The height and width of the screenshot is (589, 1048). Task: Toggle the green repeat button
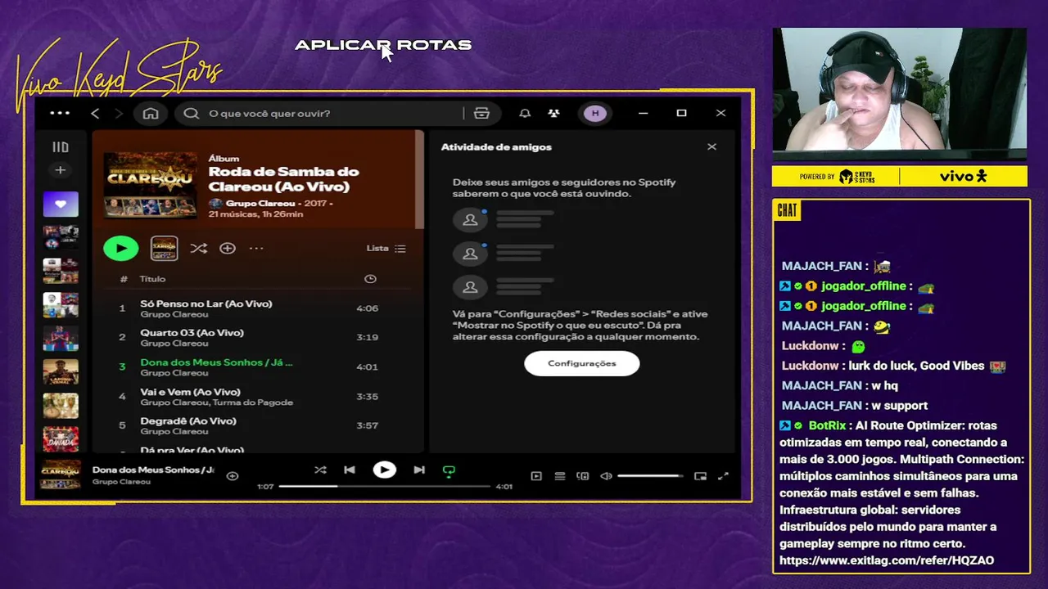[x=449, y=471]
